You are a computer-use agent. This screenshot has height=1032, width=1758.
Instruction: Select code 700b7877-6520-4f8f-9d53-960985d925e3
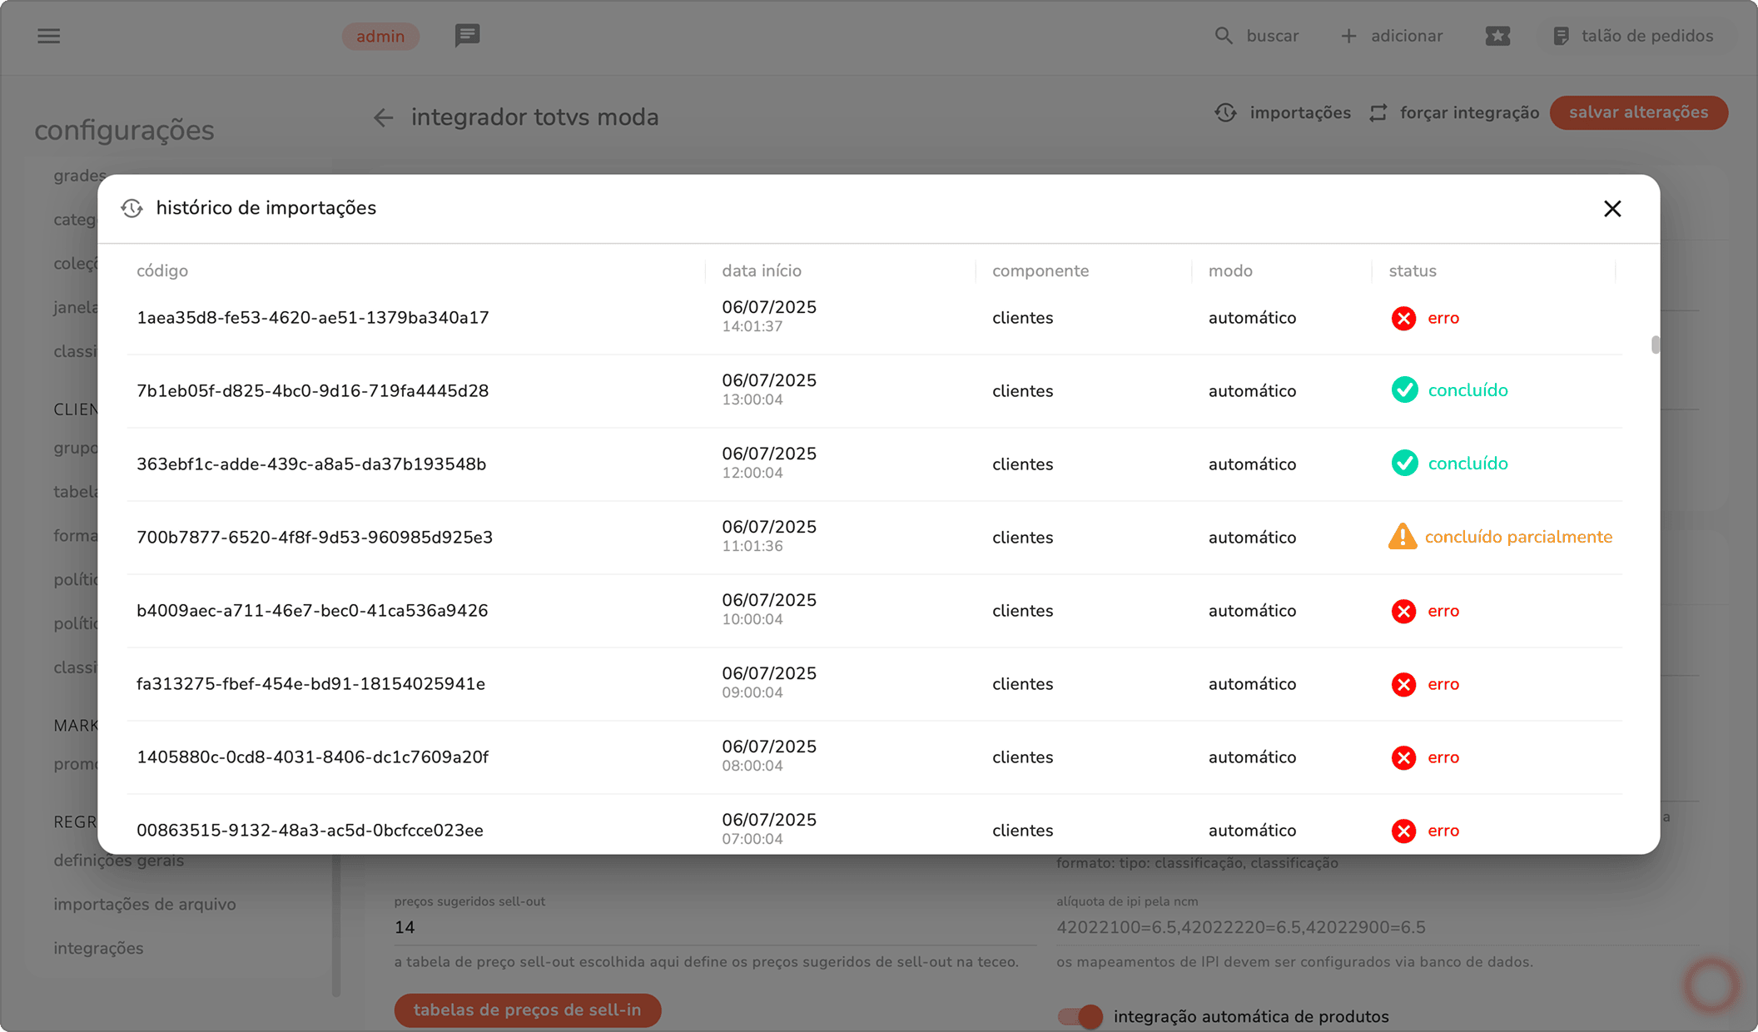[x=315, y=538]
